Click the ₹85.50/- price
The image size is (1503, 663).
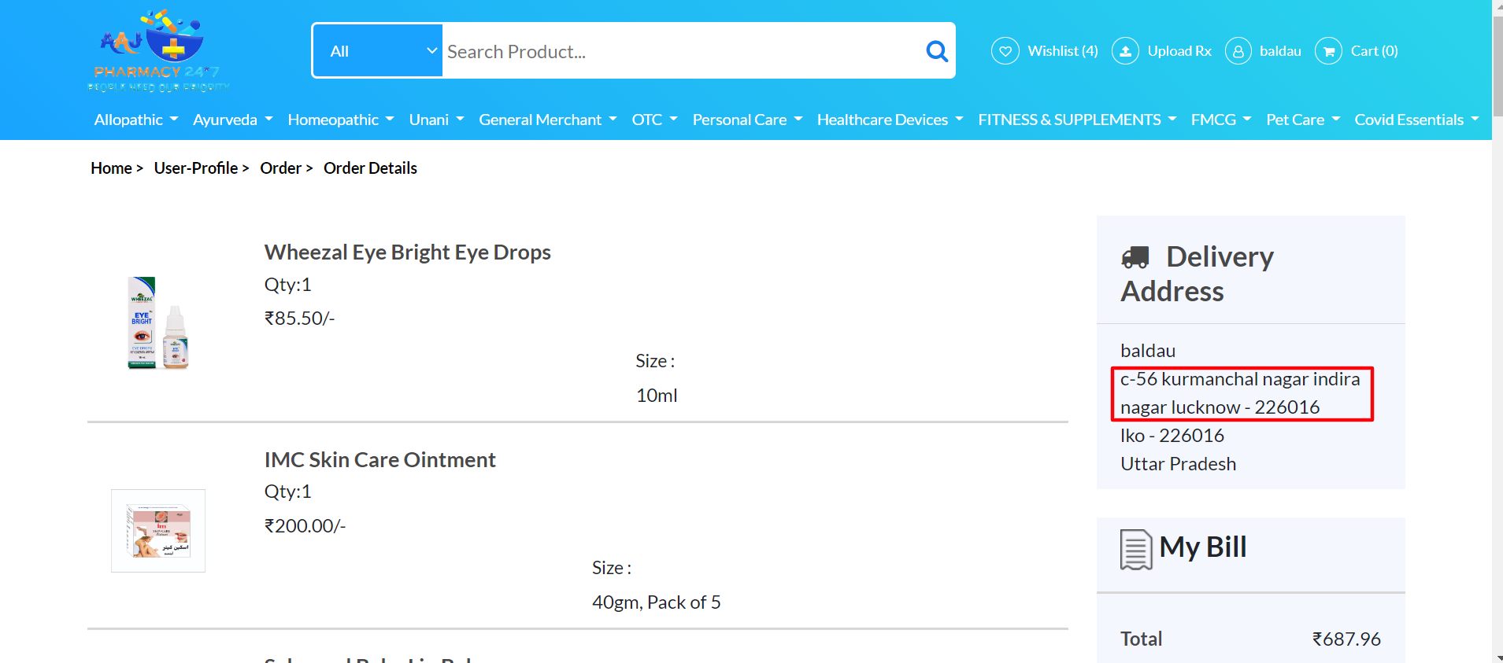pyautogui.click(x=300, y=319)
